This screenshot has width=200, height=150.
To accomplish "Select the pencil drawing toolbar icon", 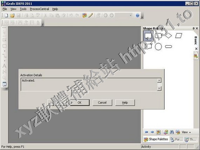I will click(x=91, y=15).
